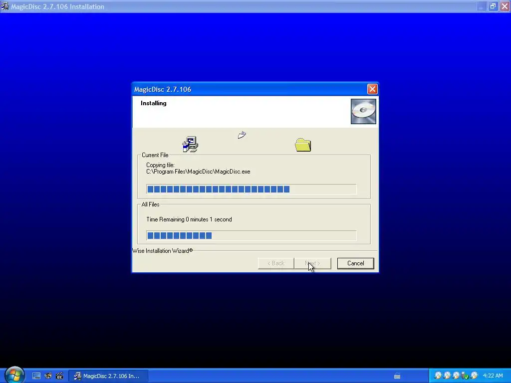Click quick launch icon next to Show Desktop

[x=48, y=376]
